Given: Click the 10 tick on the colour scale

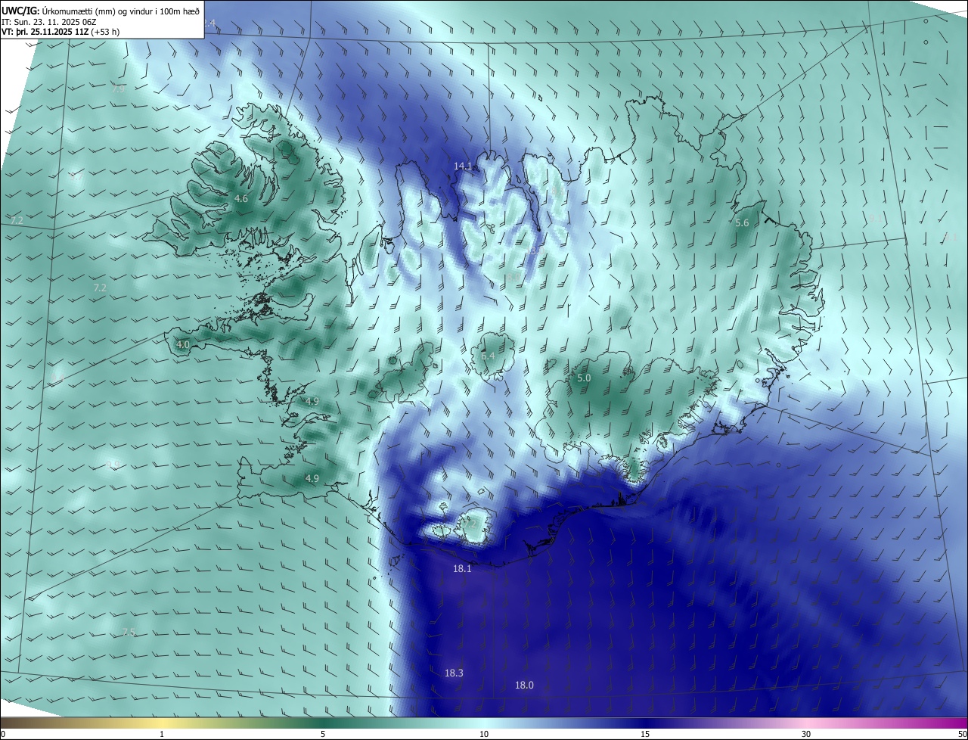Looking at the screenshot, I should (484, 734).
